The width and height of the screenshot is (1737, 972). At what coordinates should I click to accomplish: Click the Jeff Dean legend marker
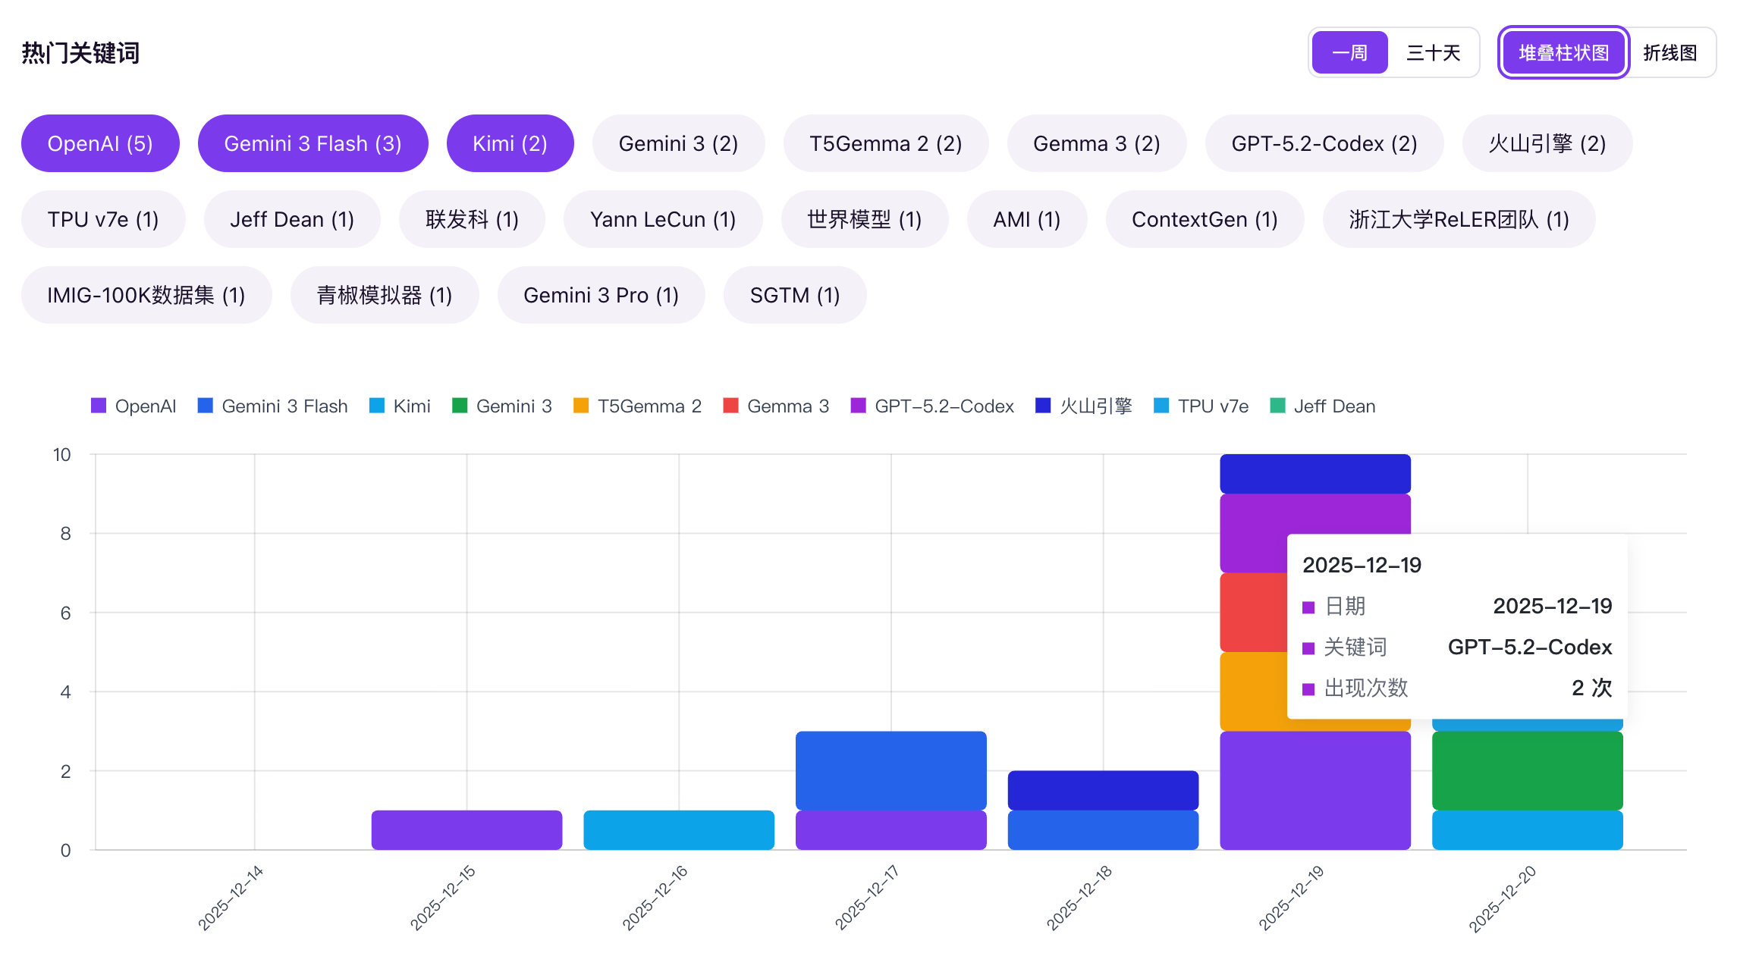(1278, 406)
